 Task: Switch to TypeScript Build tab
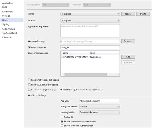coord(9,33)
